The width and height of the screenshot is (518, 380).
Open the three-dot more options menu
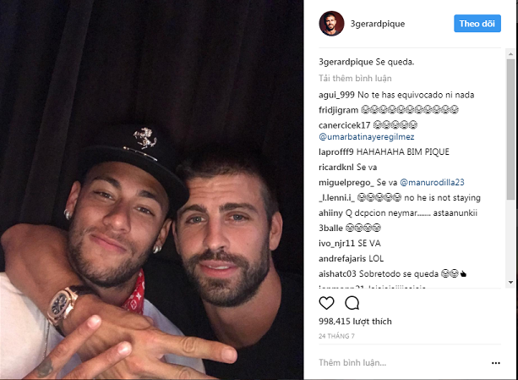click(x=495, y=363)
